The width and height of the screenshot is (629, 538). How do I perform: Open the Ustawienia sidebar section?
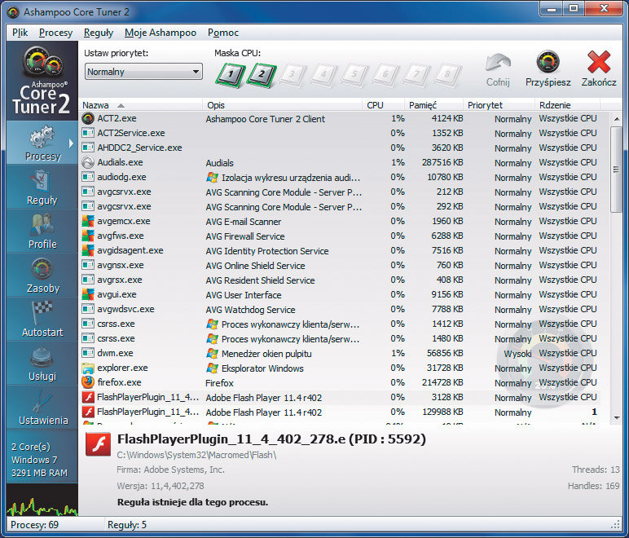[x=42, y=408]
